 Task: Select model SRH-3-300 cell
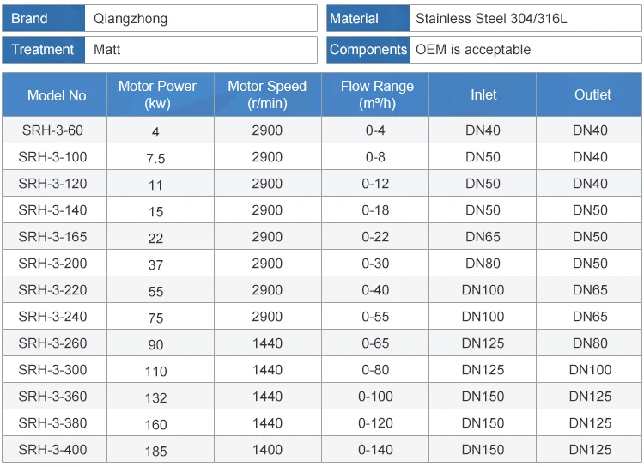(x=55, y=370)
